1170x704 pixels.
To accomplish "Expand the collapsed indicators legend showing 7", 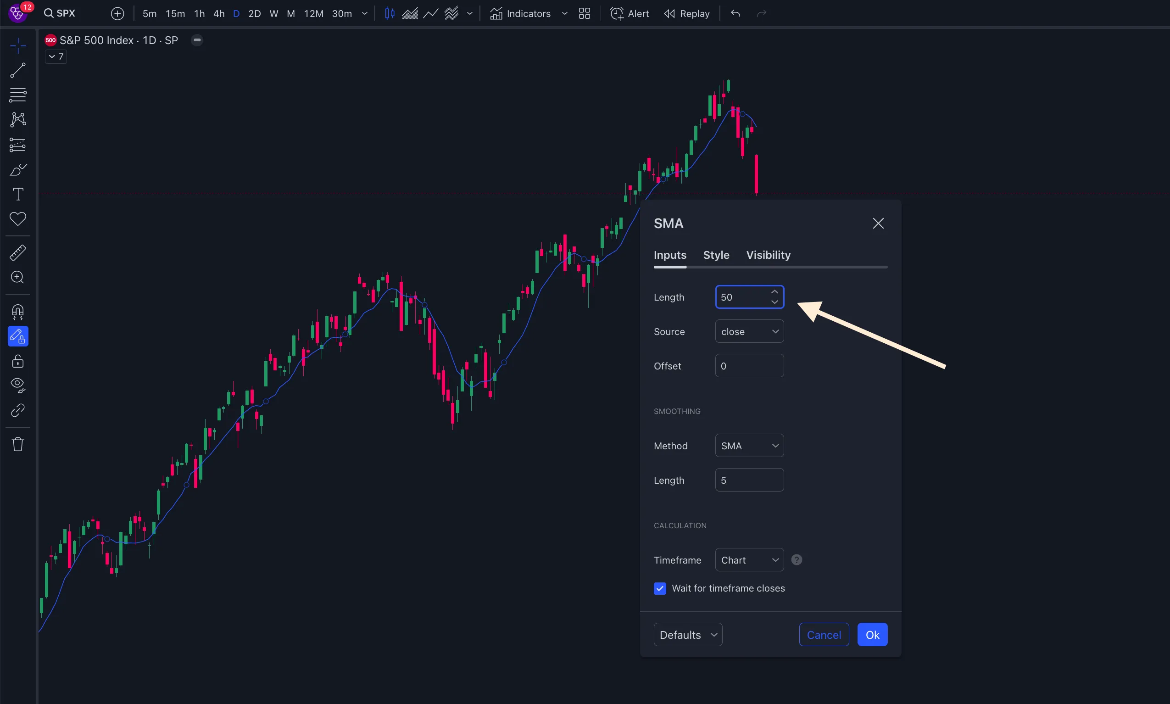I will click(x=56, y=57).
